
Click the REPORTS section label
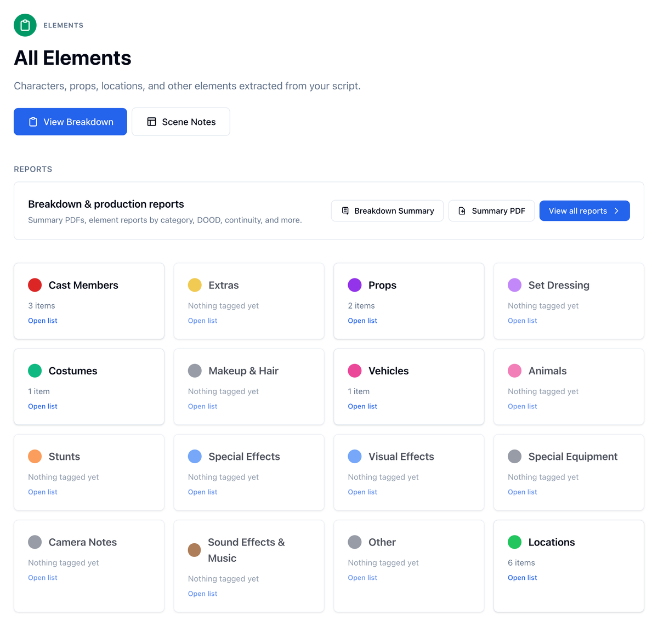tap(33, 169)
